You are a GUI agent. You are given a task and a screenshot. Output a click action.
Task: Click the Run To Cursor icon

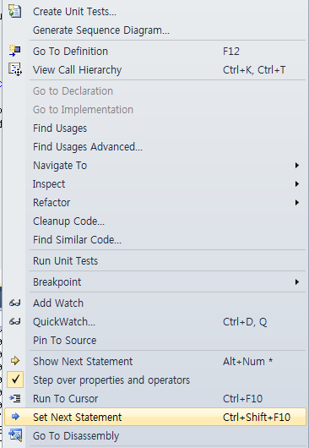tap(15, 398)
